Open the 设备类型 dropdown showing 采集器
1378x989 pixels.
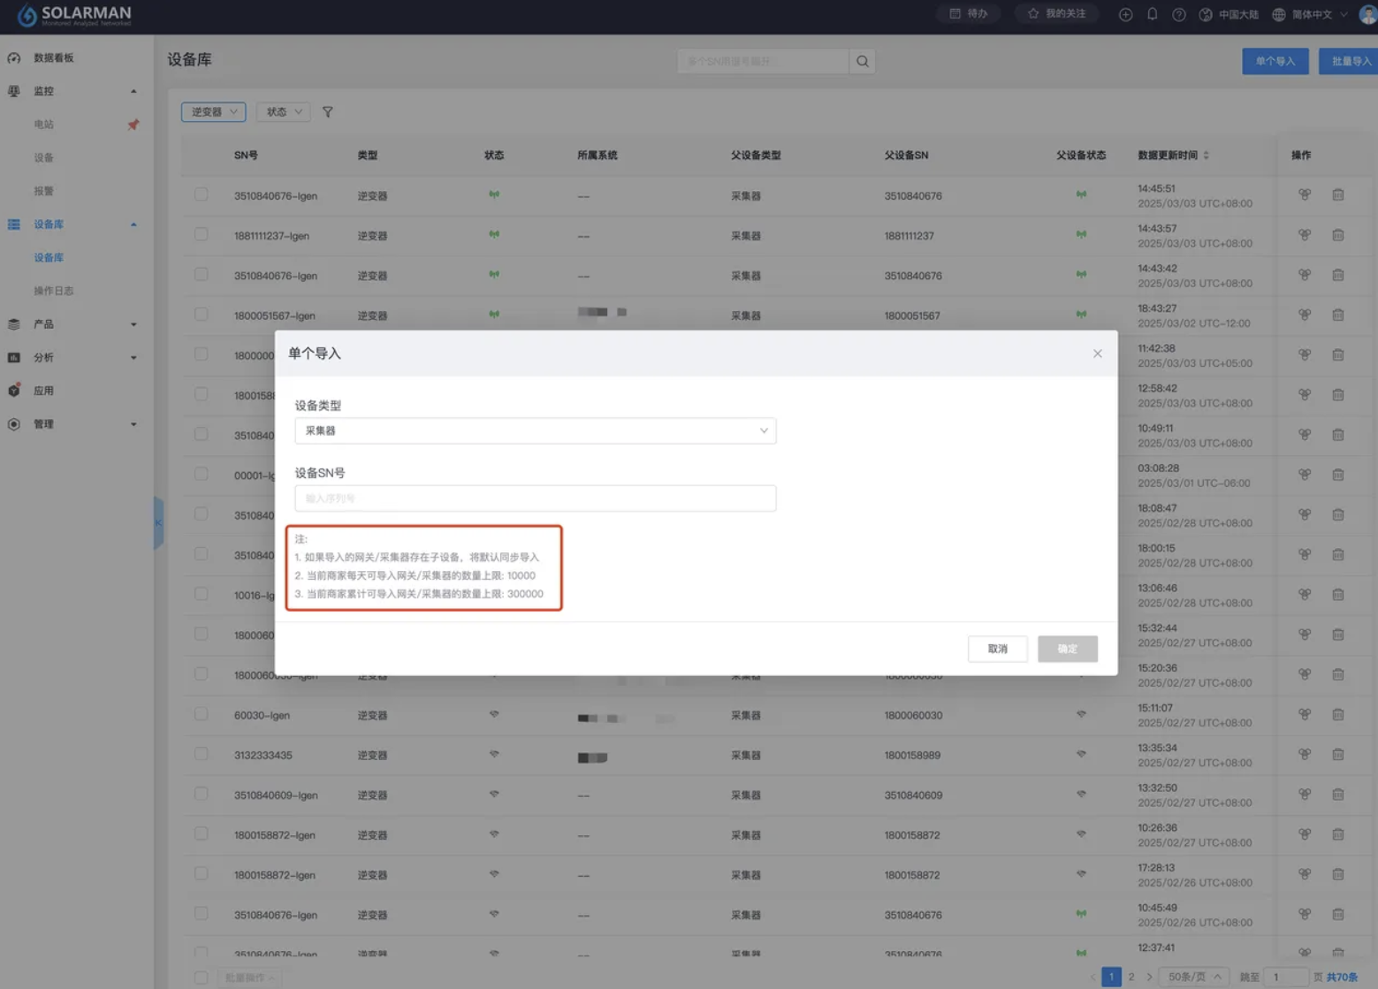536,430
